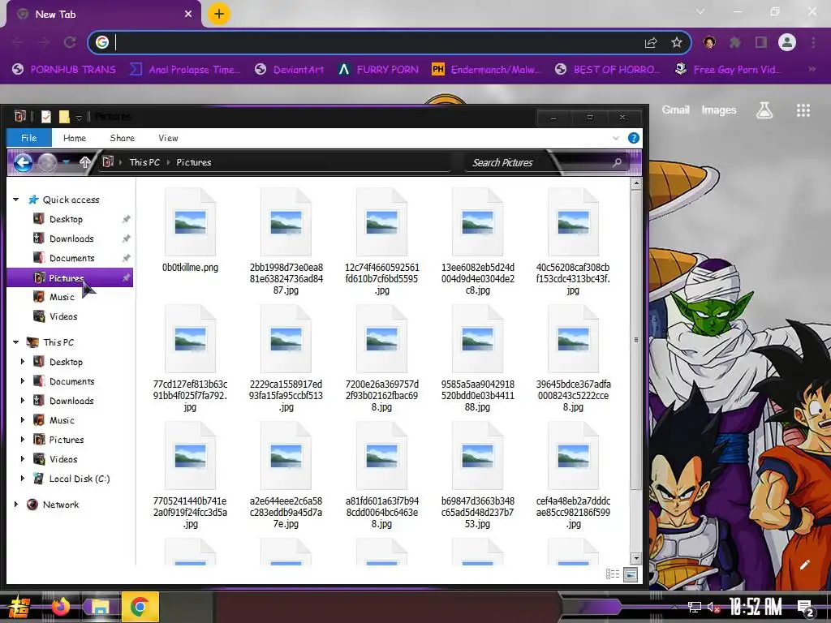Image resolution: width=831 pixels, height=623 pixels.
Task: Select file starting with 2bb1998d73e0ea8
Action: click(x=286, y=241)
